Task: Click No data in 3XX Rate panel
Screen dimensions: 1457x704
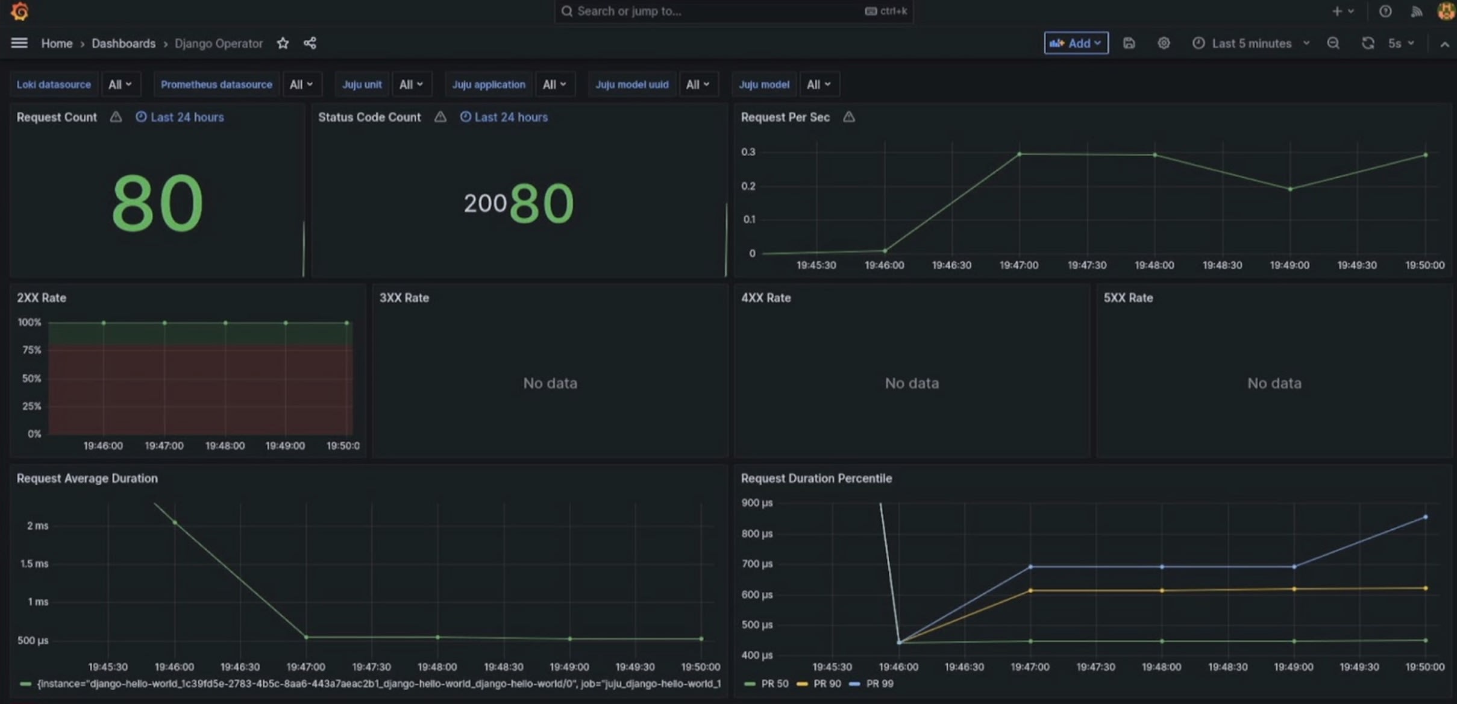Action: (x=550, y=383)
